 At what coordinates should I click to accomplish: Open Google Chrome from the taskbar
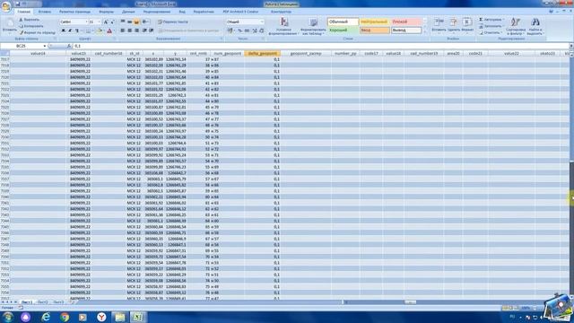click(x=65, y=317)
